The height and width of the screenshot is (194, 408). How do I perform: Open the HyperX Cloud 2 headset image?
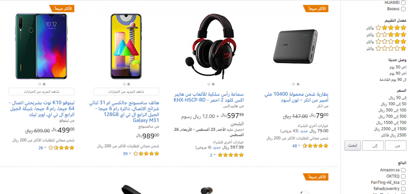tap(209, 46)
